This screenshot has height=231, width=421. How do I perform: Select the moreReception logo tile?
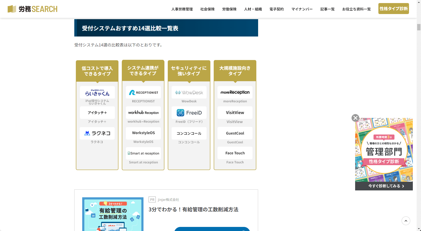pyautogui.click(x=235, y=92)
